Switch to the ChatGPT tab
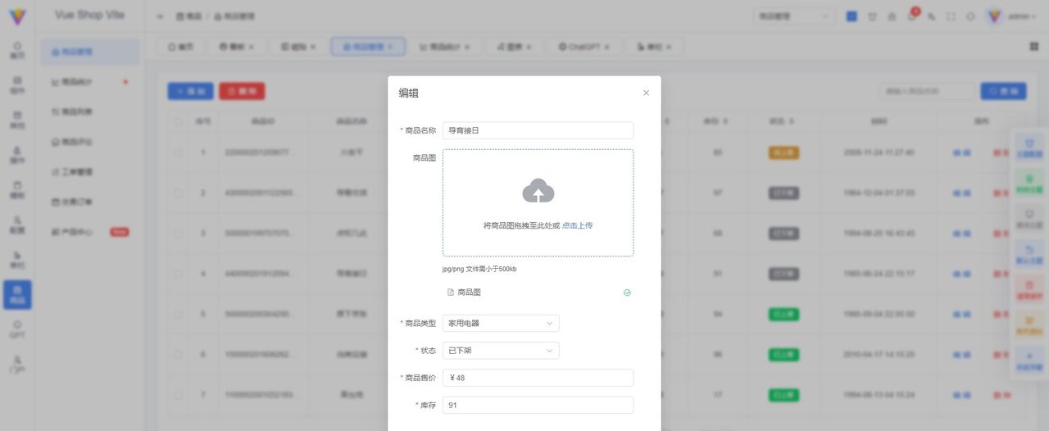Screen dimensions: 1049x431 click(x=584, y=47)
